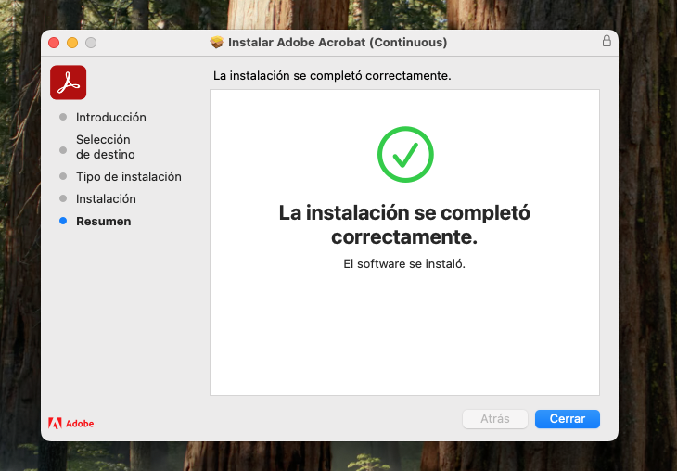677x471 pixels.
Task: Click the package icon beside window title
Action: (x=217, y=42)
